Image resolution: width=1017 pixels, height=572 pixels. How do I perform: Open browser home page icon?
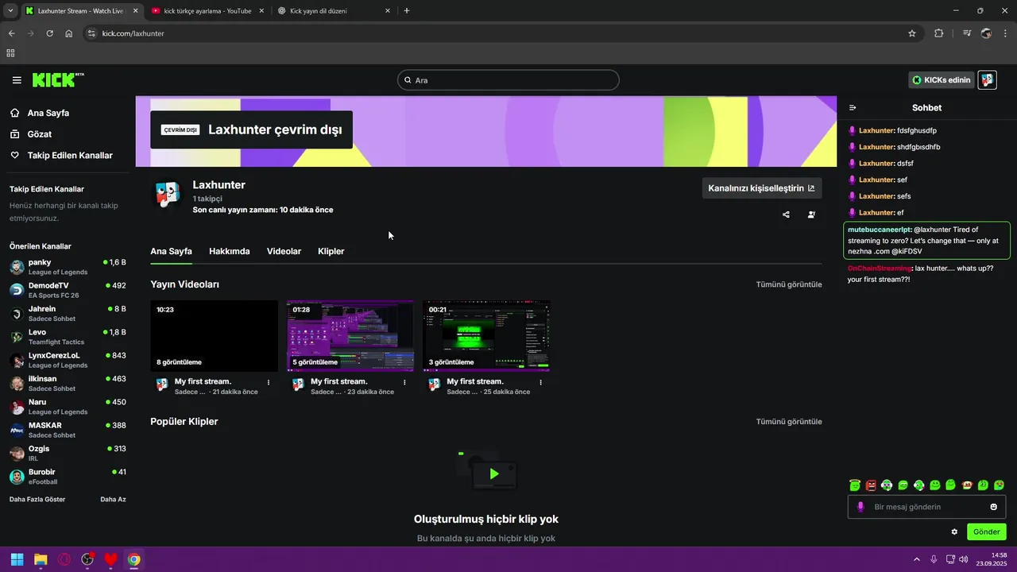point(69,33)
